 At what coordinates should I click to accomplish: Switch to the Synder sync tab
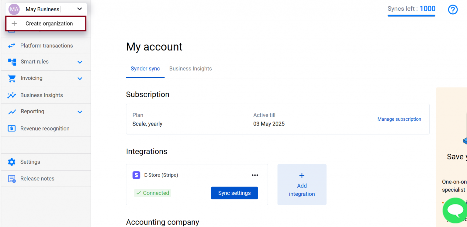(x=145, y=69)
